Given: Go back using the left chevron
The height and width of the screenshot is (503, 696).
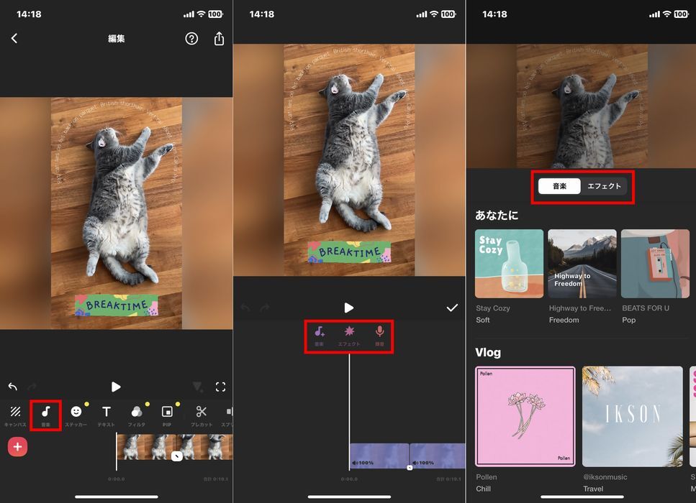Looking at the screenshot, I should point(14,39).
